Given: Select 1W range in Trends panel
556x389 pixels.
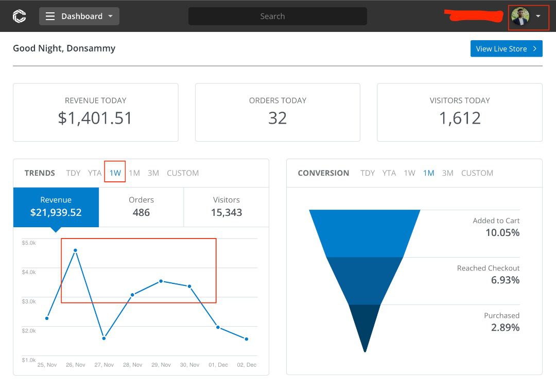Looking at the screenshot, I should [115, 173].
